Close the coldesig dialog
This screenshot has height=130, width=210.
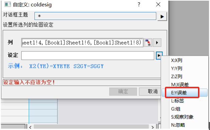(x=158, y=5)
